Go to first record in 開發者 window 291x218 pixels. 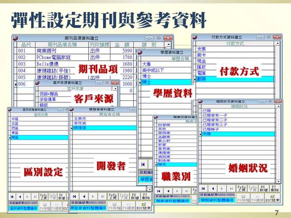tap(74, 196)
